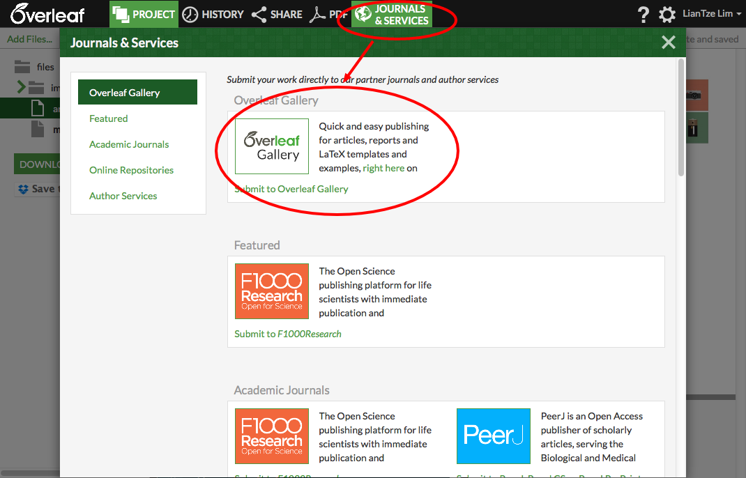Click the Overleaf Gallery logo thumbnail
The width and height of the screenshot is (746, 478).
click(x=272, y=146)
